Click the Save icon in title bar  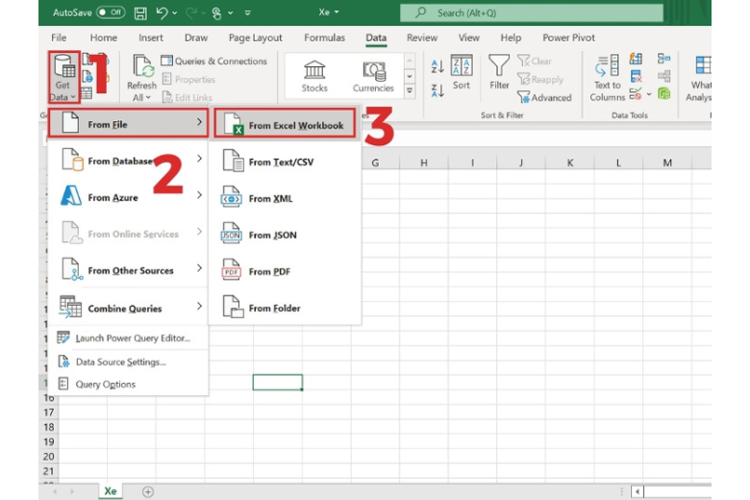coord(141,12)
